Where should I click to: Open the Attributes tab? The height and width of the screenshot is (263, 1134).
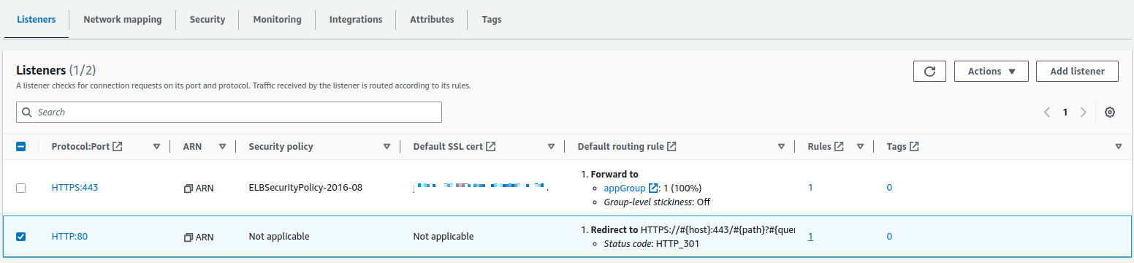tap(432, 20)
